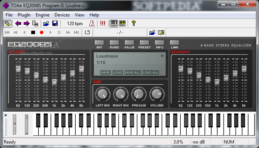Viewport: 259px width, 148px height.
Task: Click LOAD ALL in preset display
Action: 151,72
